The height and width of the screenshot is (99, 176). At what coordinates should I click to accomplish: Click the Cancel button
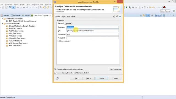click(115, 78)
